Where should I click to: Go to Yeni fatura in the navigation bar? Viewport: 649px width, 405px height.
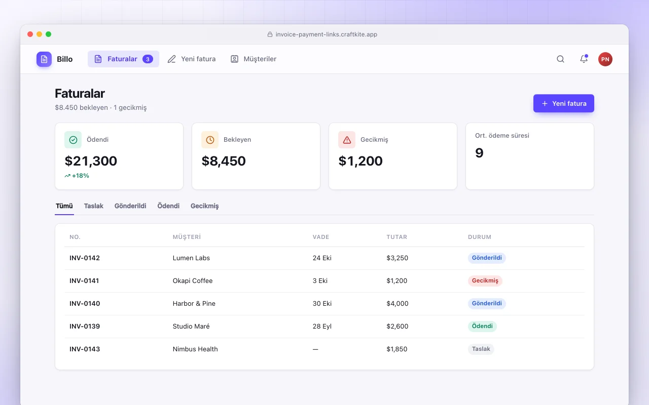[192, 59]
